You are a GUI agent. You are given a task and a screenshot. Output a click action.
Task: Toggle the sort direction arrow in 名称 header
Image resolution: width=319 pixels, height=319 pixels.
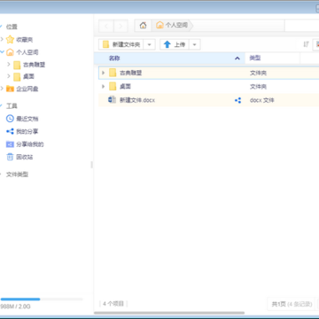(237, 58)
